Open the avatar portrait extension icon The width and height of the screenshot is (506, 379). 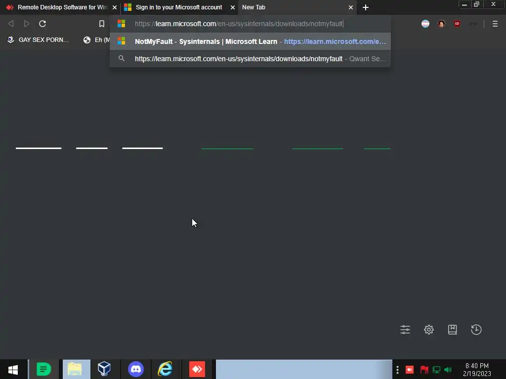point(441,24)
